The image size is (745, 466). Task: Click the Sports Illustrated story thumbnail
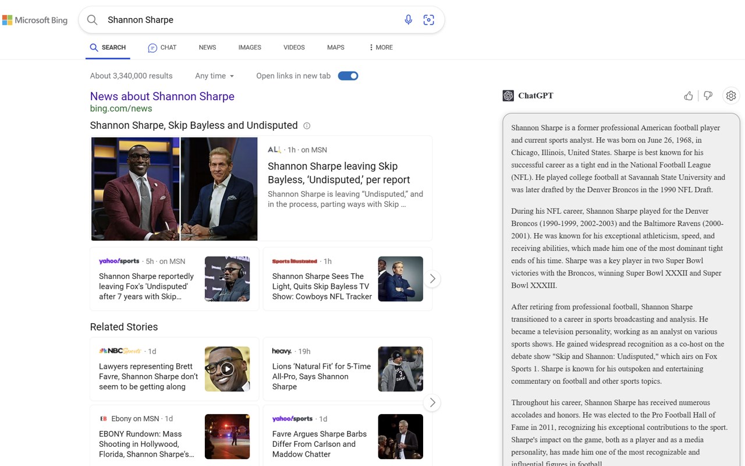pyautogui.click(x=400, y=279)
